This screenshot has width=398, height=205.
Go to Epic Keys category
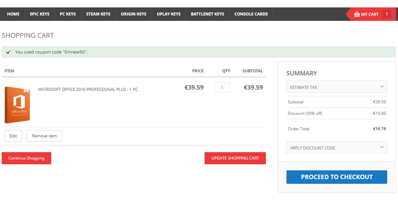(40, 14)
